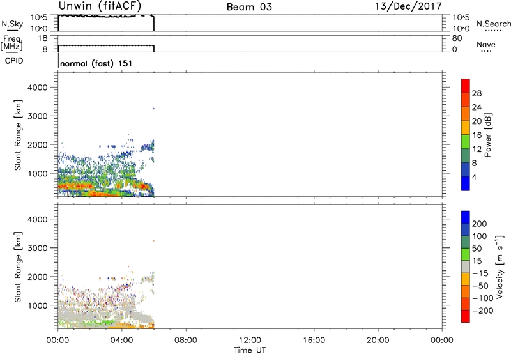The height and width of the screenshot is (354, 511).
Task: Click the 'Power [dB]' colorbar label
Action: click(x=488, y=135)
